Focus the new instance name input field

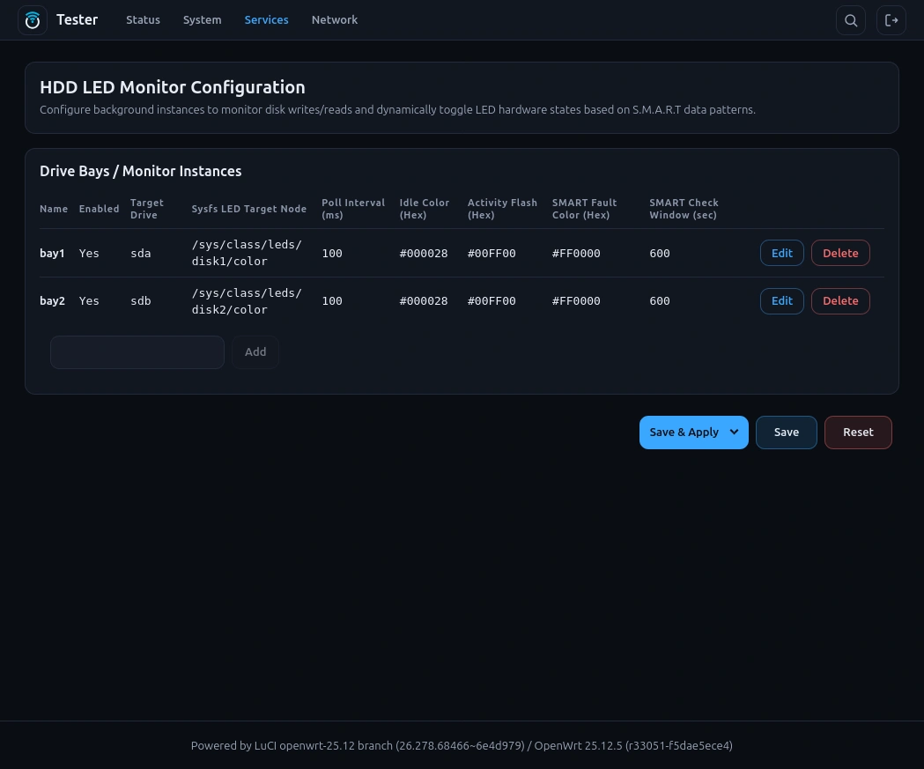[137, 351]
